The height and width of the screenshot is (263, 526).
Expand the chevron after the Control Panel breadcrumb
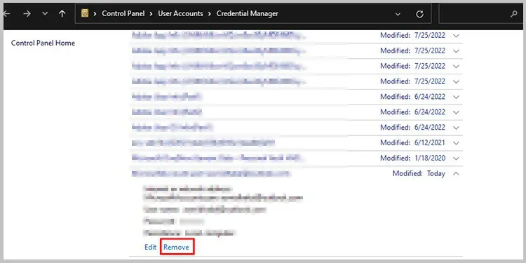coord(151,14)
